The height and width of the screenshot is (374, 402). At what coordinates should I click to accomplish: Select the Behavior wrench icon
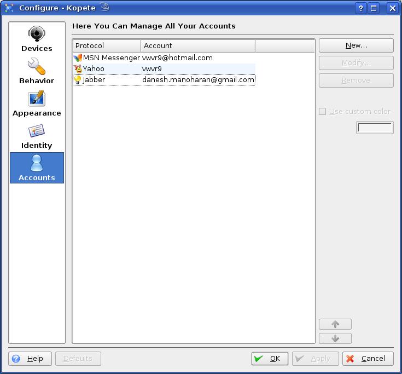click(x=37, y=67)
